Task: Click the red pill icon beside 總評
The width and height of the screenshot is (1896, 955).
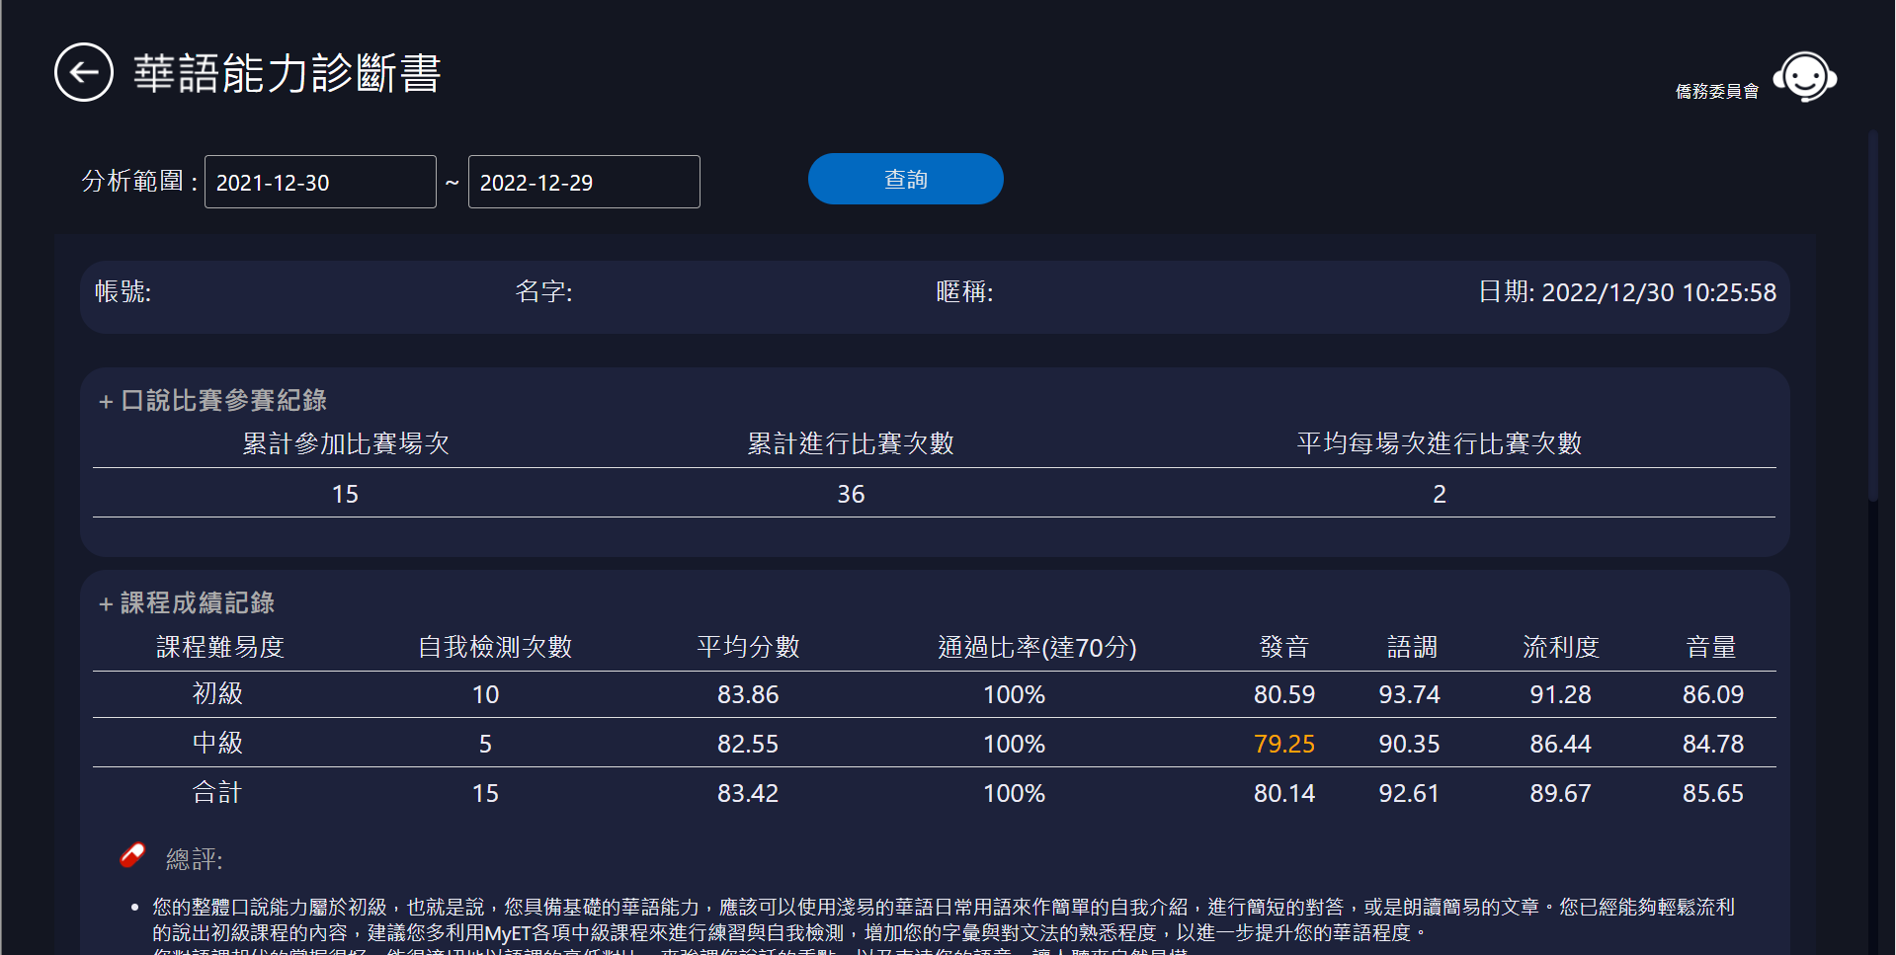Action: click(132, 855)
